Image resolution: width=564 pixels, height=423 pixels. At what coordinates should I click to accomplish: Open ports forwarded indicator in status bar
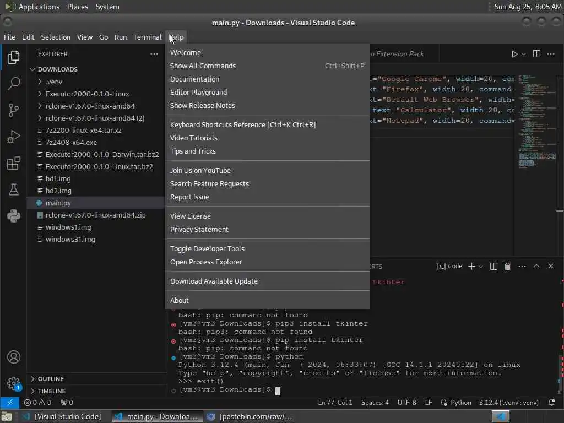pos(67,403)
